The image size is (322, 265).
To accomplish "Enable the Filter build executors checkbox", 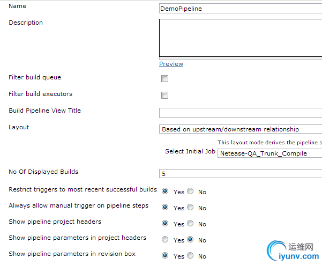I will [x=164, y=95].
